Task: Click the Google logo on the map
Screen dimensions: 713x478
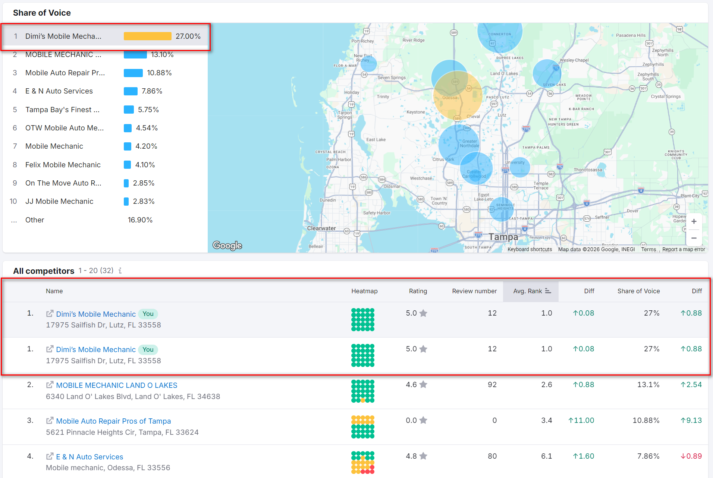Action: point(227,246)
